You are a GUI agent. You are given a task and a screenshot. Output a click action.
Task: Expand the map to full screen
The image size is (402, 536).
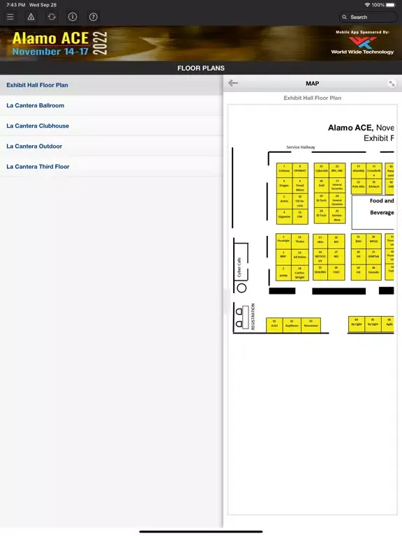pyautogui.click(x=392, y=84)
